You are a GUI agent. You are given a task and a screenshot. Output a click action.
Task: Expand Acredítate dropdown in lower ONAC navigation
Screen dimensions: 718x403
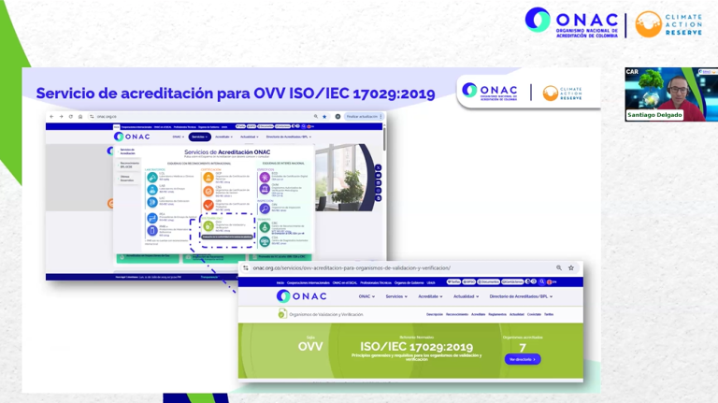pyautogui.click(x=431, y=296)
